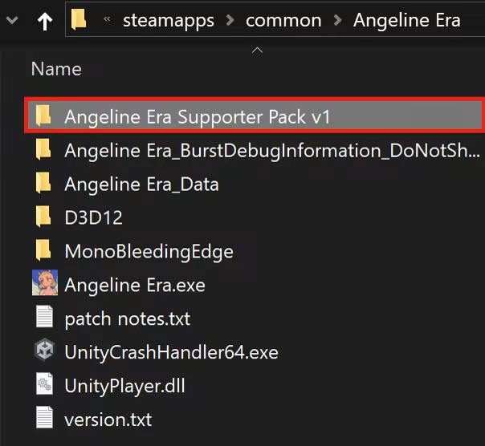The image size is (485, 446).
Task: Select the Angeline Era_BurstDebugInformation folder
Action: [271, 150]
